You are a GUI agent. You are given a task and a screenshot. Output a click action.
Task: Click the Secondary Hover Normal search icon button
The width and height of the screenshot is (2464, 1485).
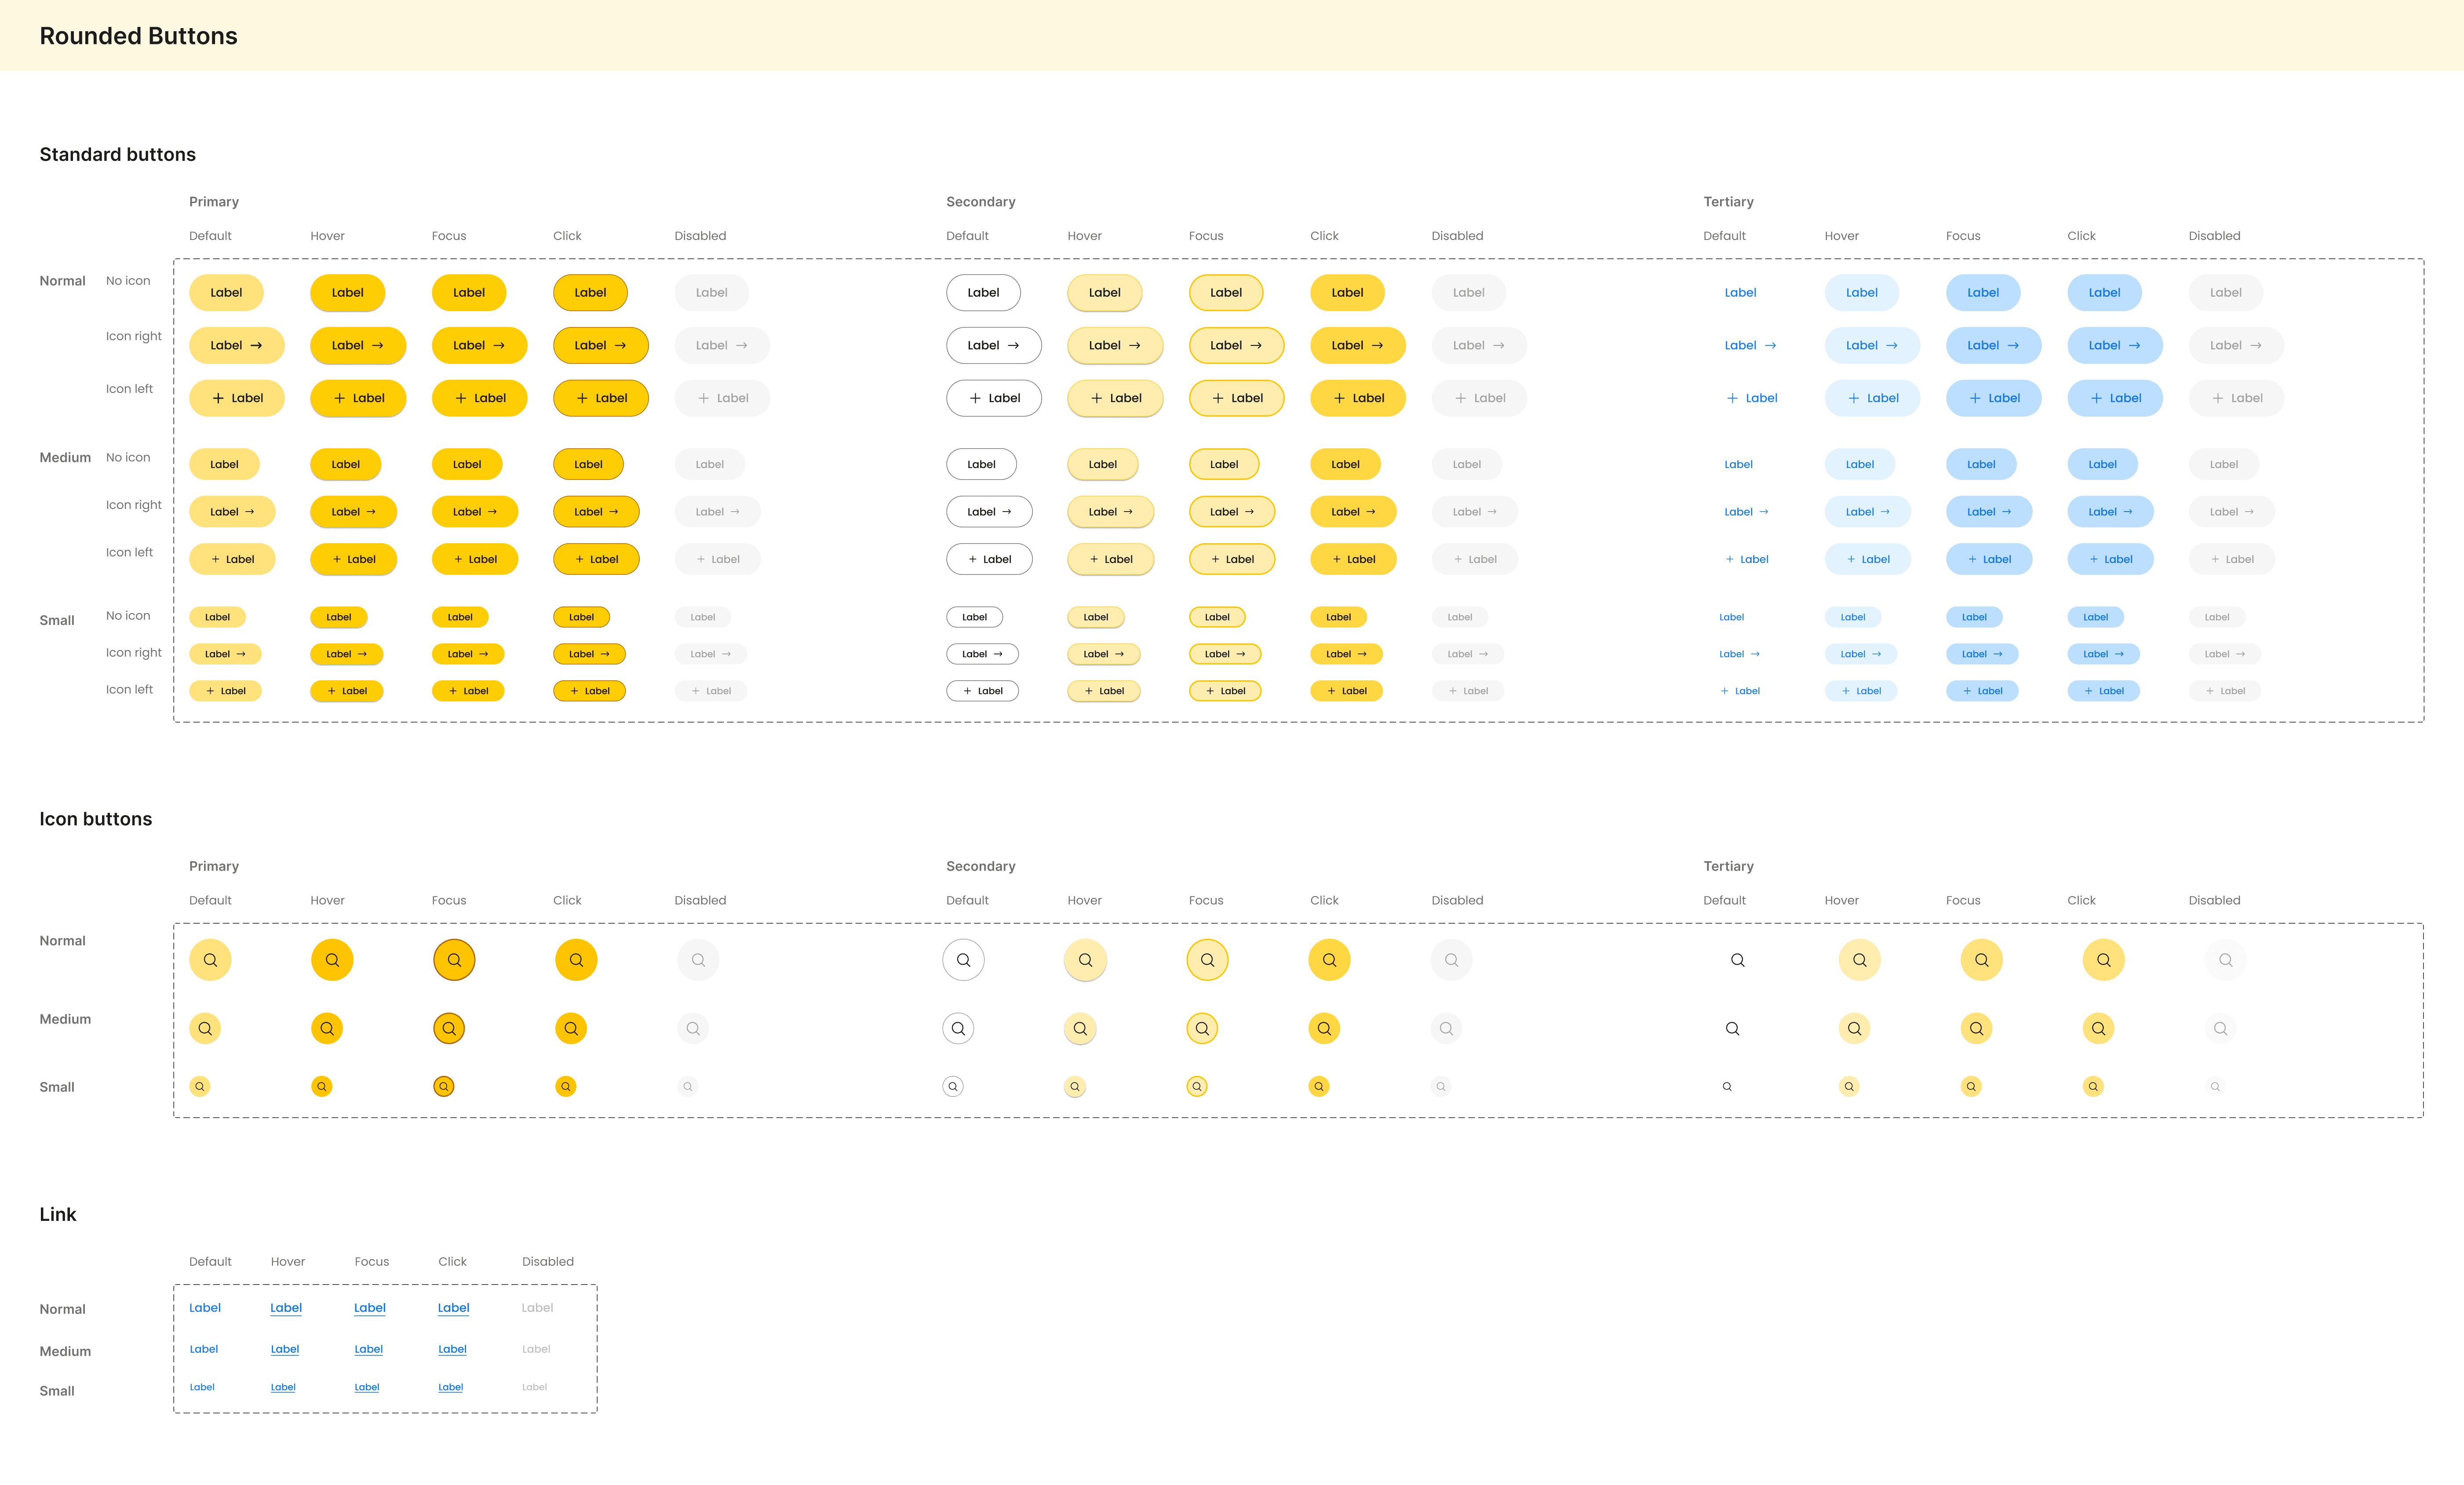pyautogui.click(x=1085, y=959)
